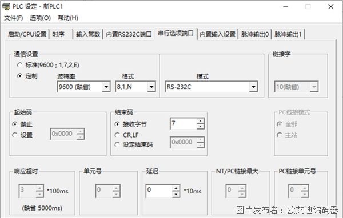Increase the 响应超时 value
The image size is (343, 218).
coord(39,188)
